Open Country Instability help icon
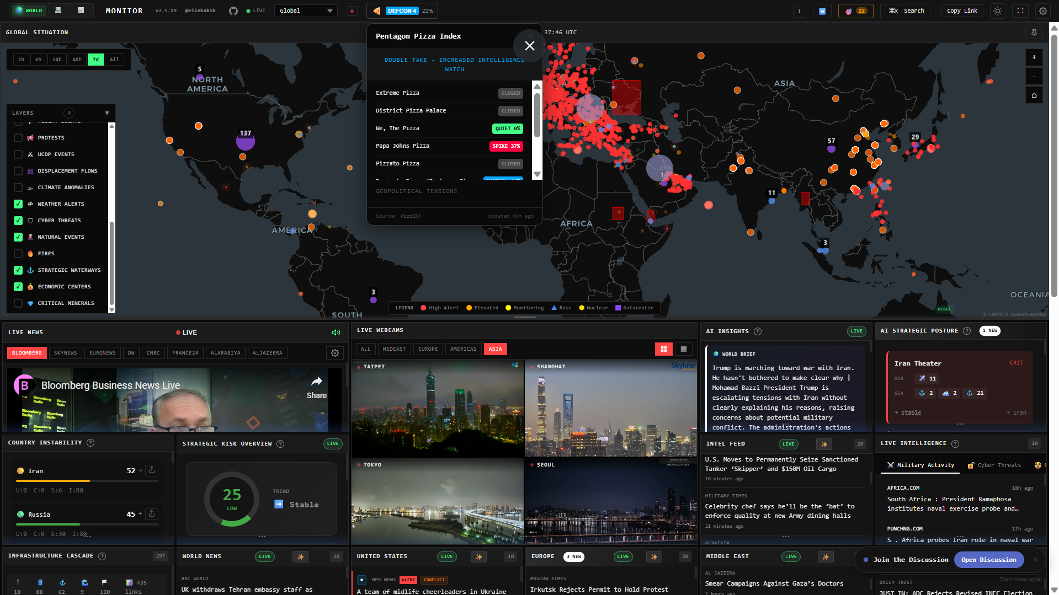 point(91,443)
